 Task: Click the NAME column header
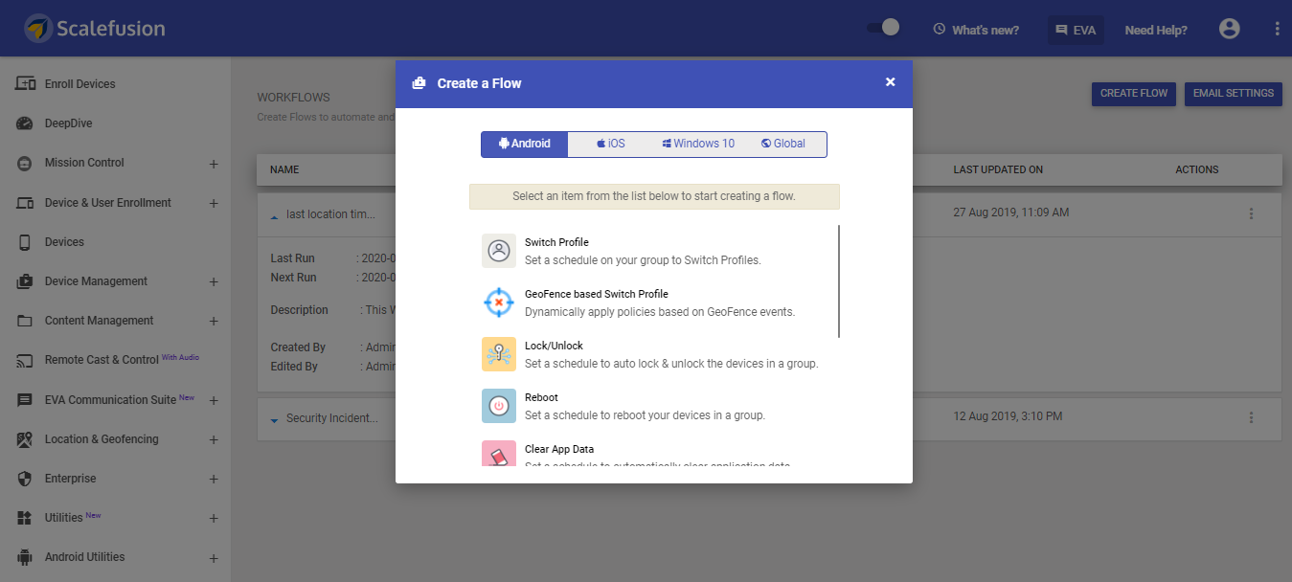(284, 169)
